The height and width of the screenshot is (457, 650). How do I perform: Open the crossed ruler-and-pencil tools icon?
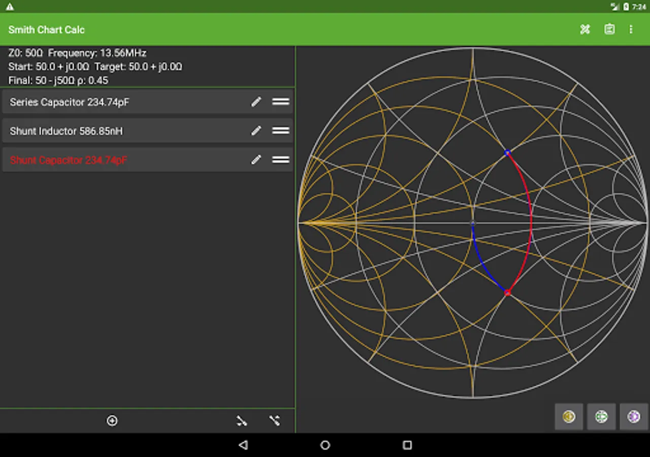585,29
